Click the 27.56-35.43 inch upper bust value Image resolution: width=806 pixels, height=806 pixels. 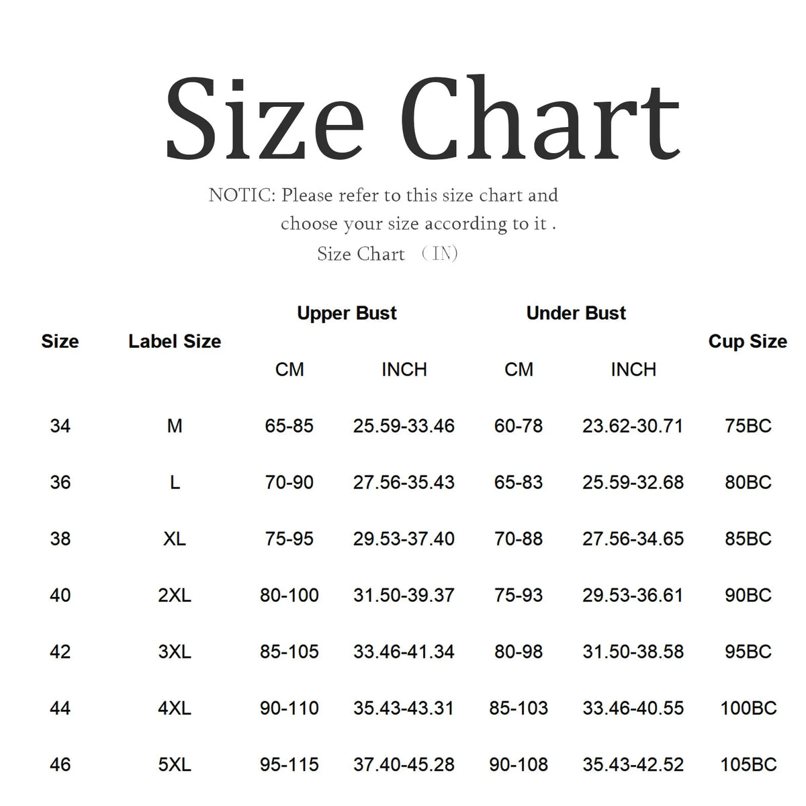coord(404,482)
